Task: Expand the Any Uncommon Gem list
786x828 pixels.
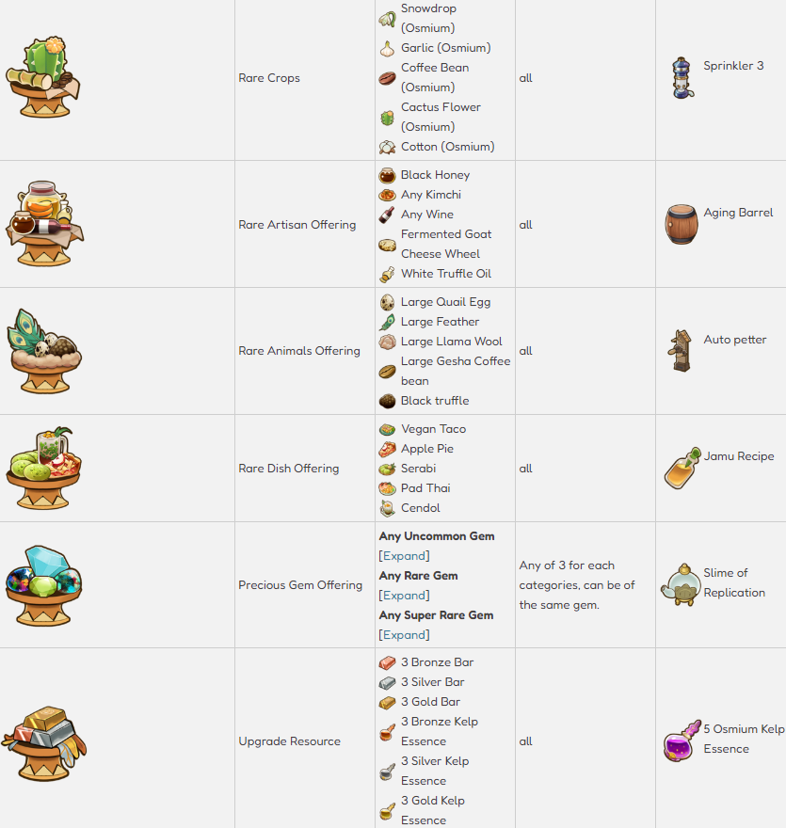Action: [x=404, y=556]
